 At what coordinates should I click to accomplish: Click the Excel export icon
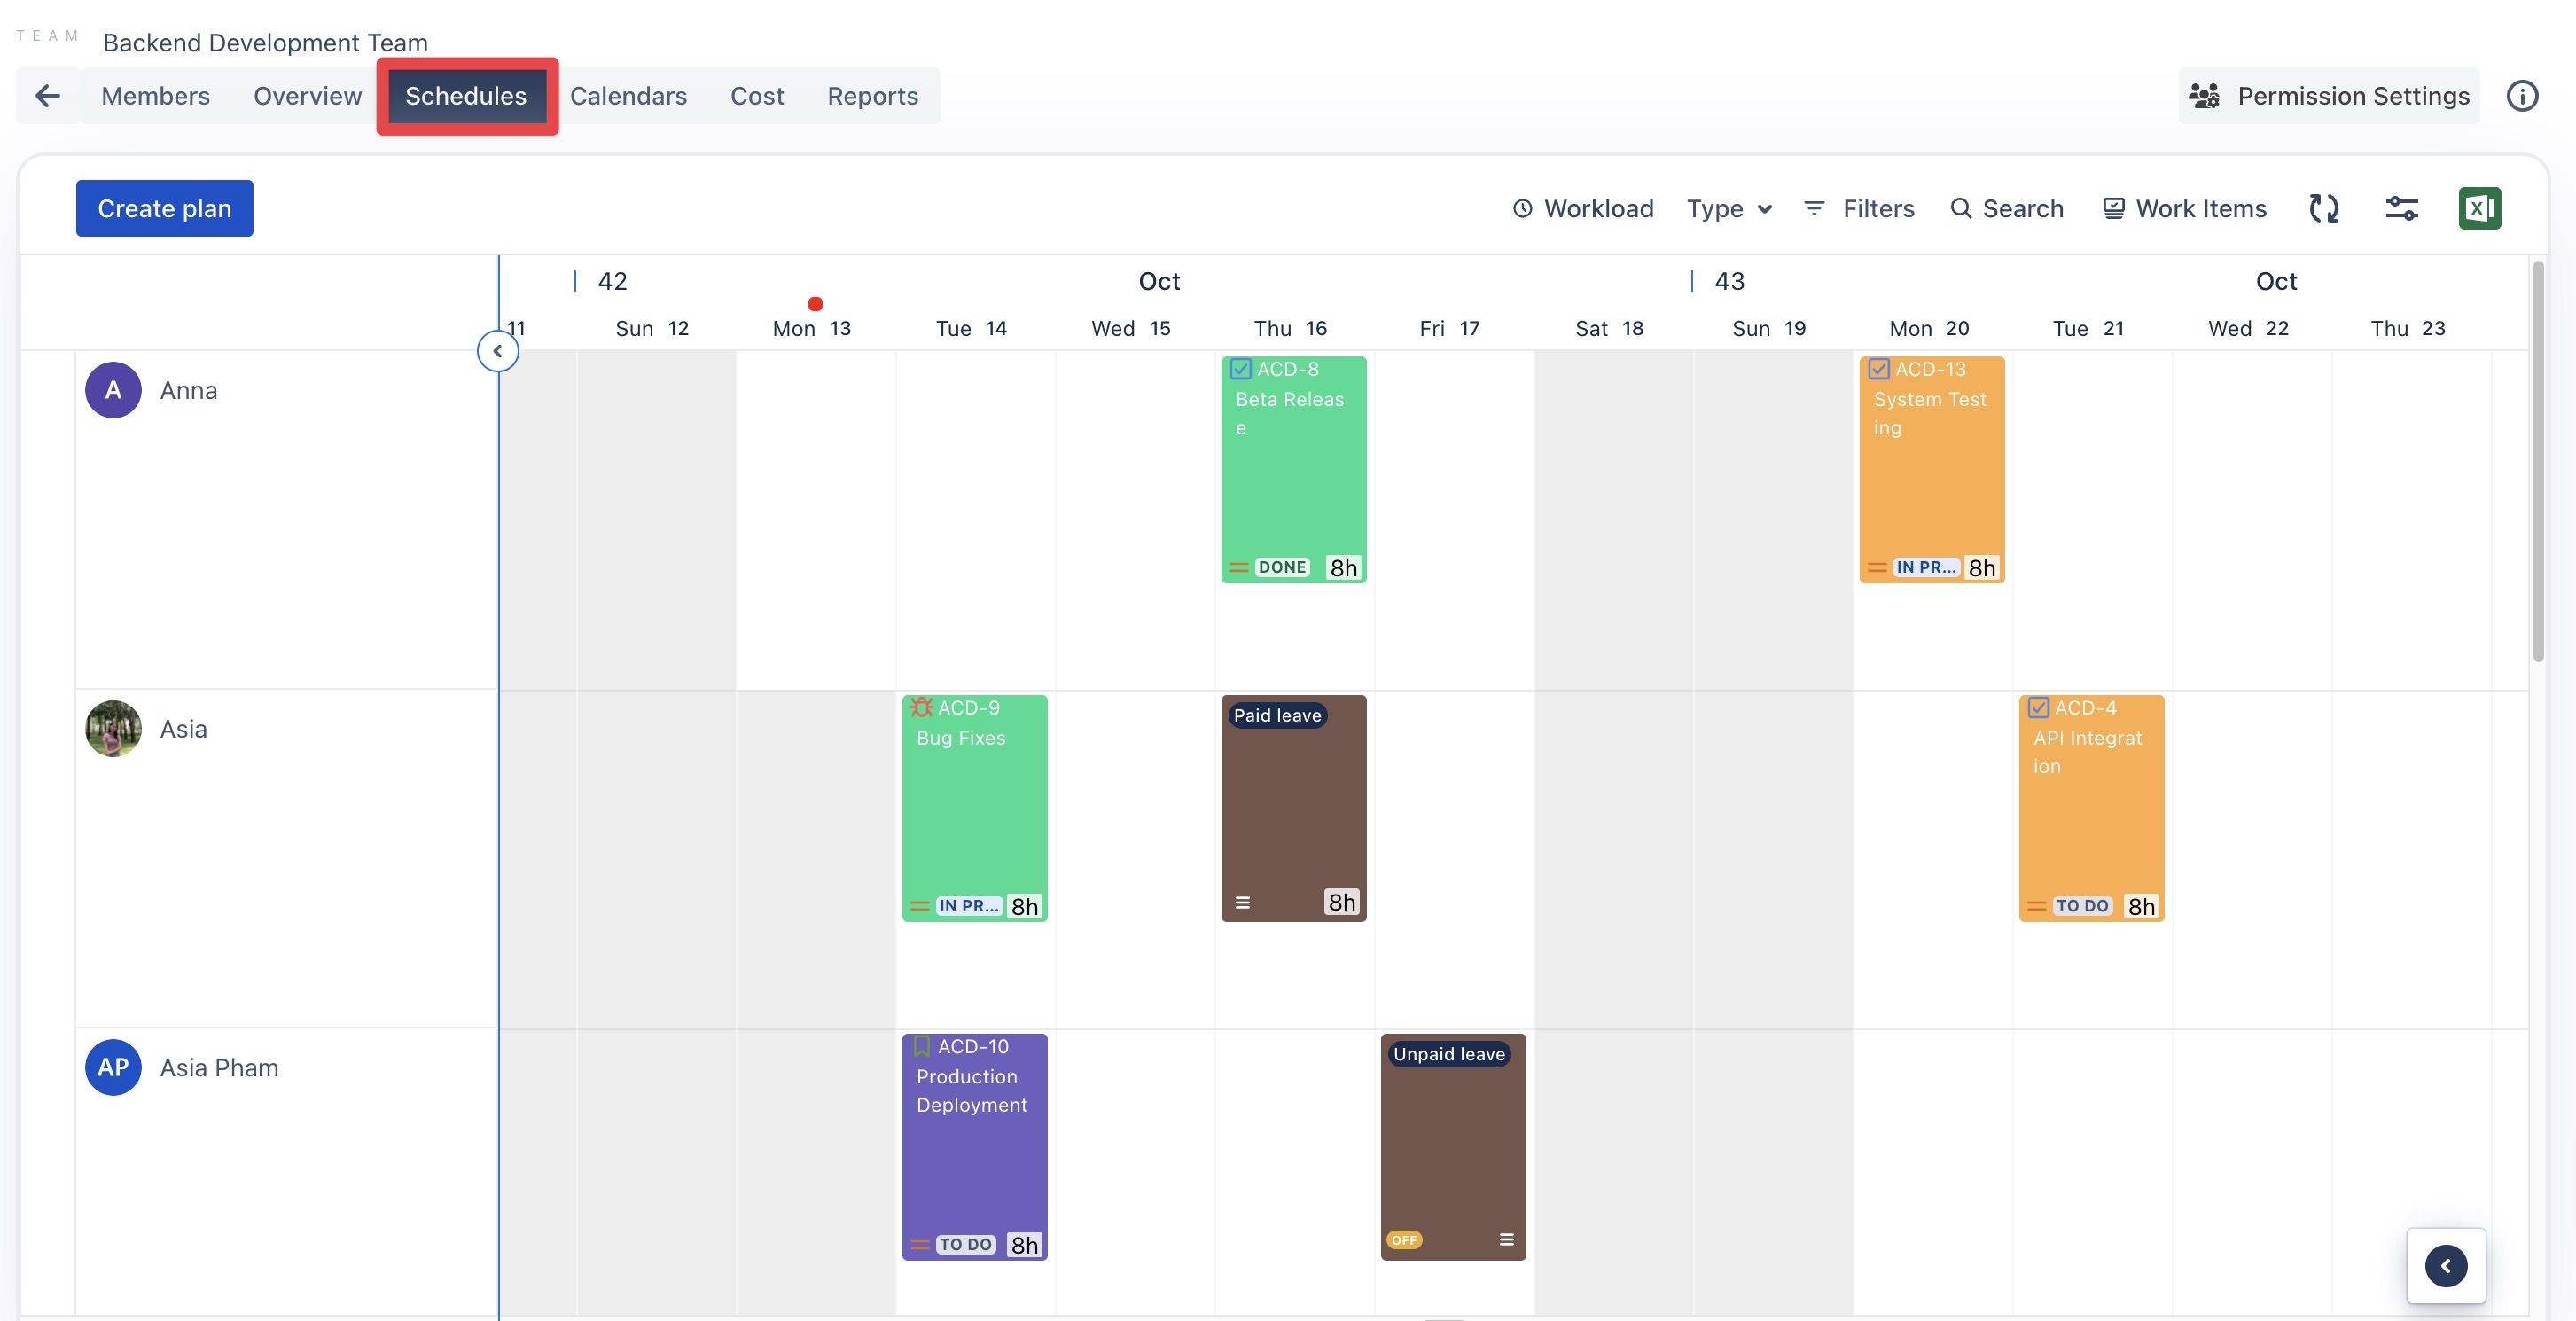(x=2479, y=208)
